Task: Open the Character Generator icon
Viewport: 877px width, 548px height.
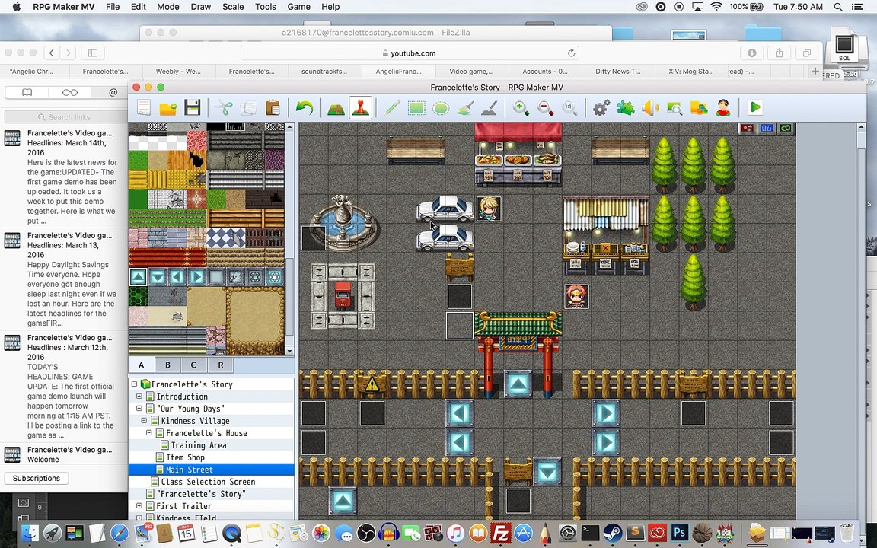Action: [x=723, y=107]
